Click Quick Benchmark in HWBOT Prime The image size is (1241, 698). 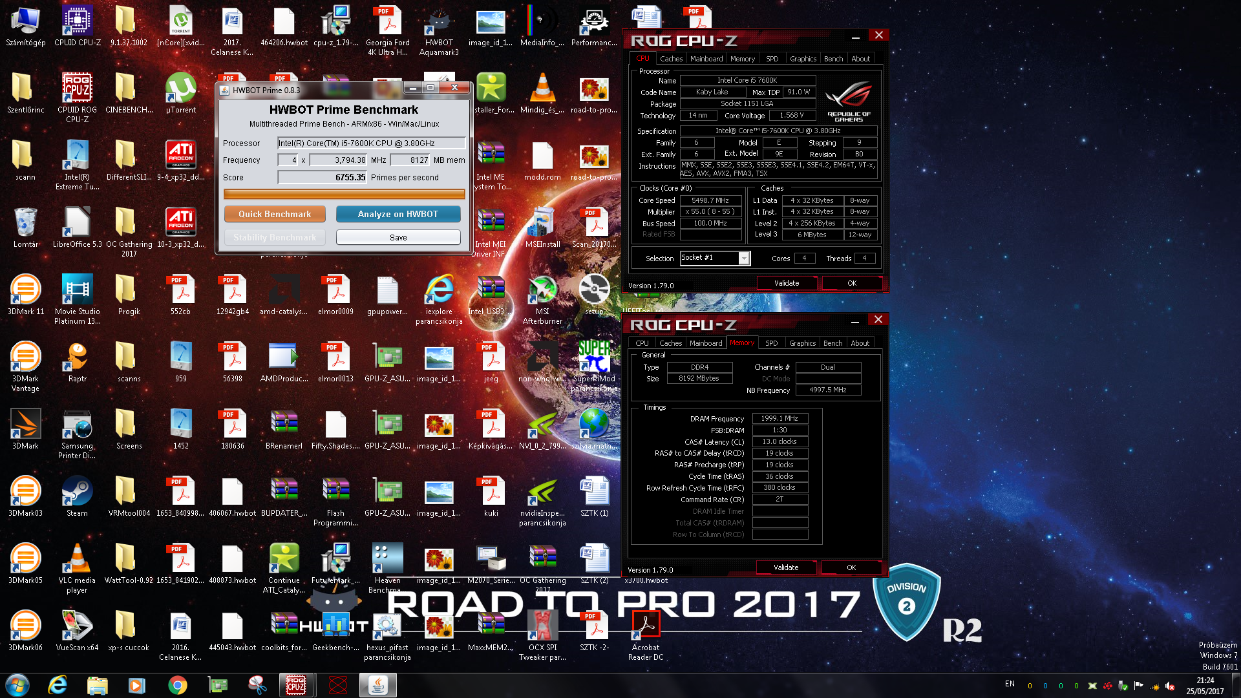(275, 214)
